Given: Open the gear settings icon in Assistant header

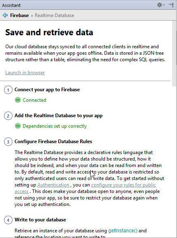Looking at the screenshot, I should pos(160,5).
